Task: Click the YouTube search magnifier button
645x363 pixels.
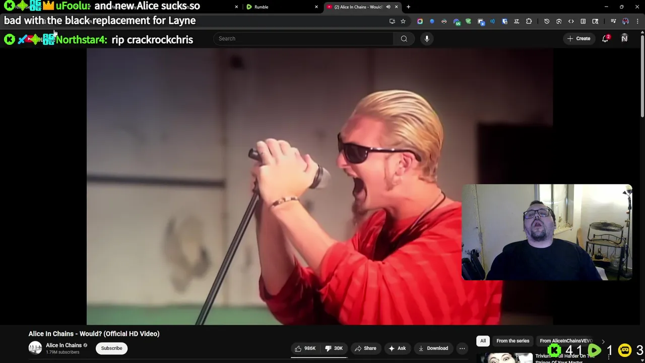Action: [404, 38]
